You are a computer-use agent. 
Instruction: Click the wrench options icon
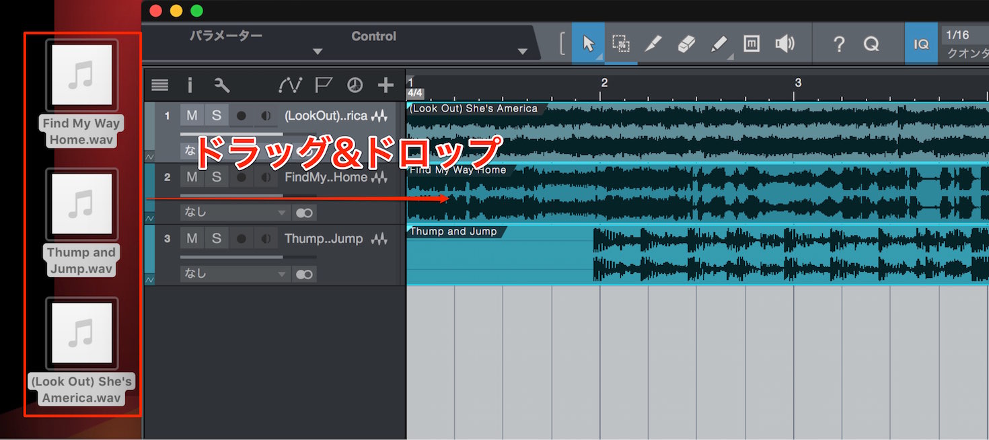click(221, 85)
